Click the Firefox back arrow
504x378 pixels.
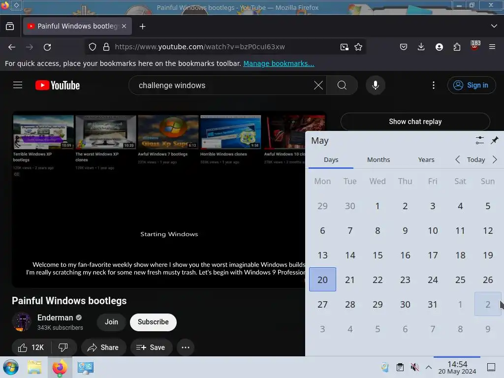(12, 47)
